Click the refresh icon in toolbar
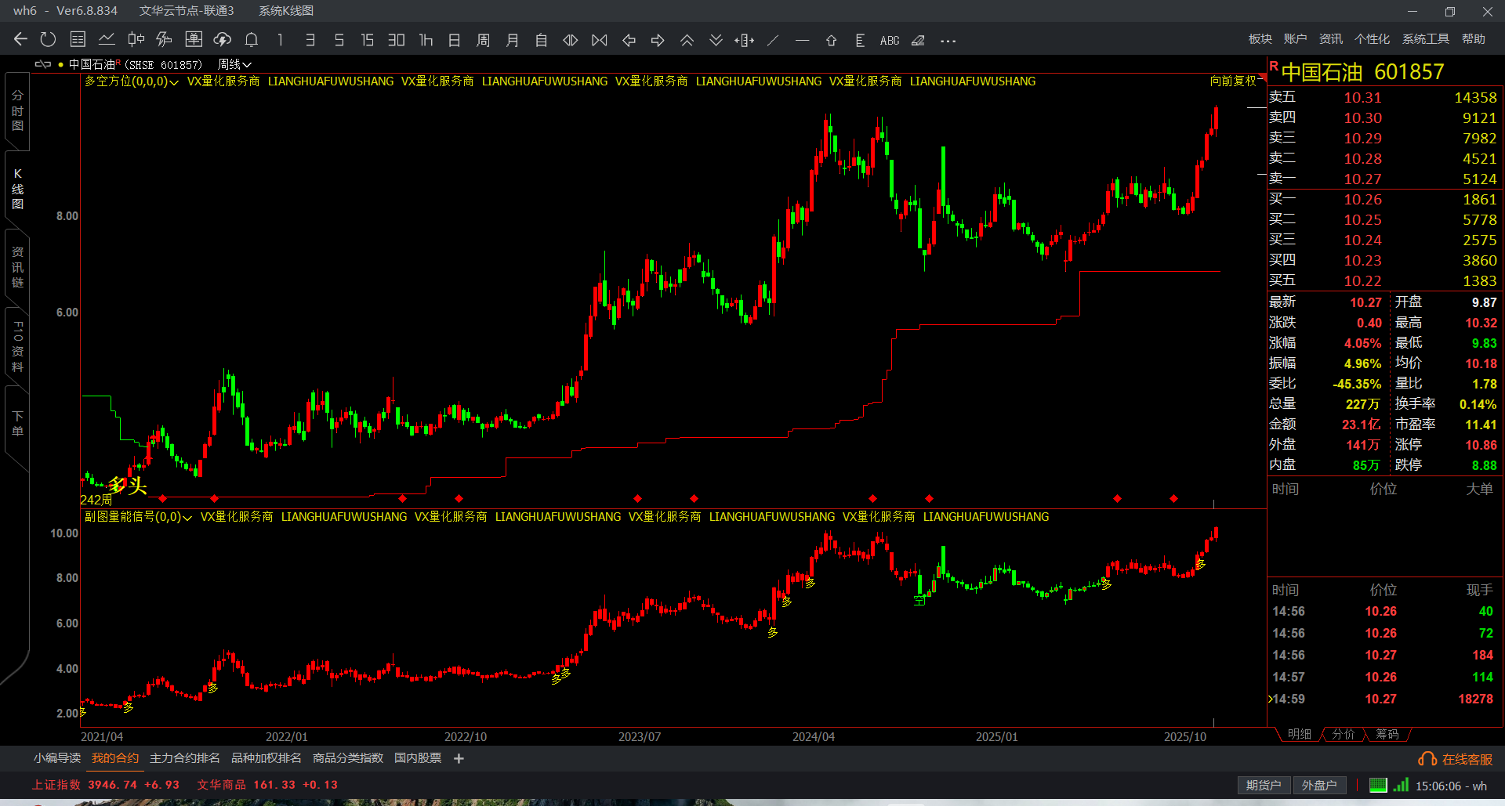The height and width of the screenshot is (806, 1505). tap(48, 39)
